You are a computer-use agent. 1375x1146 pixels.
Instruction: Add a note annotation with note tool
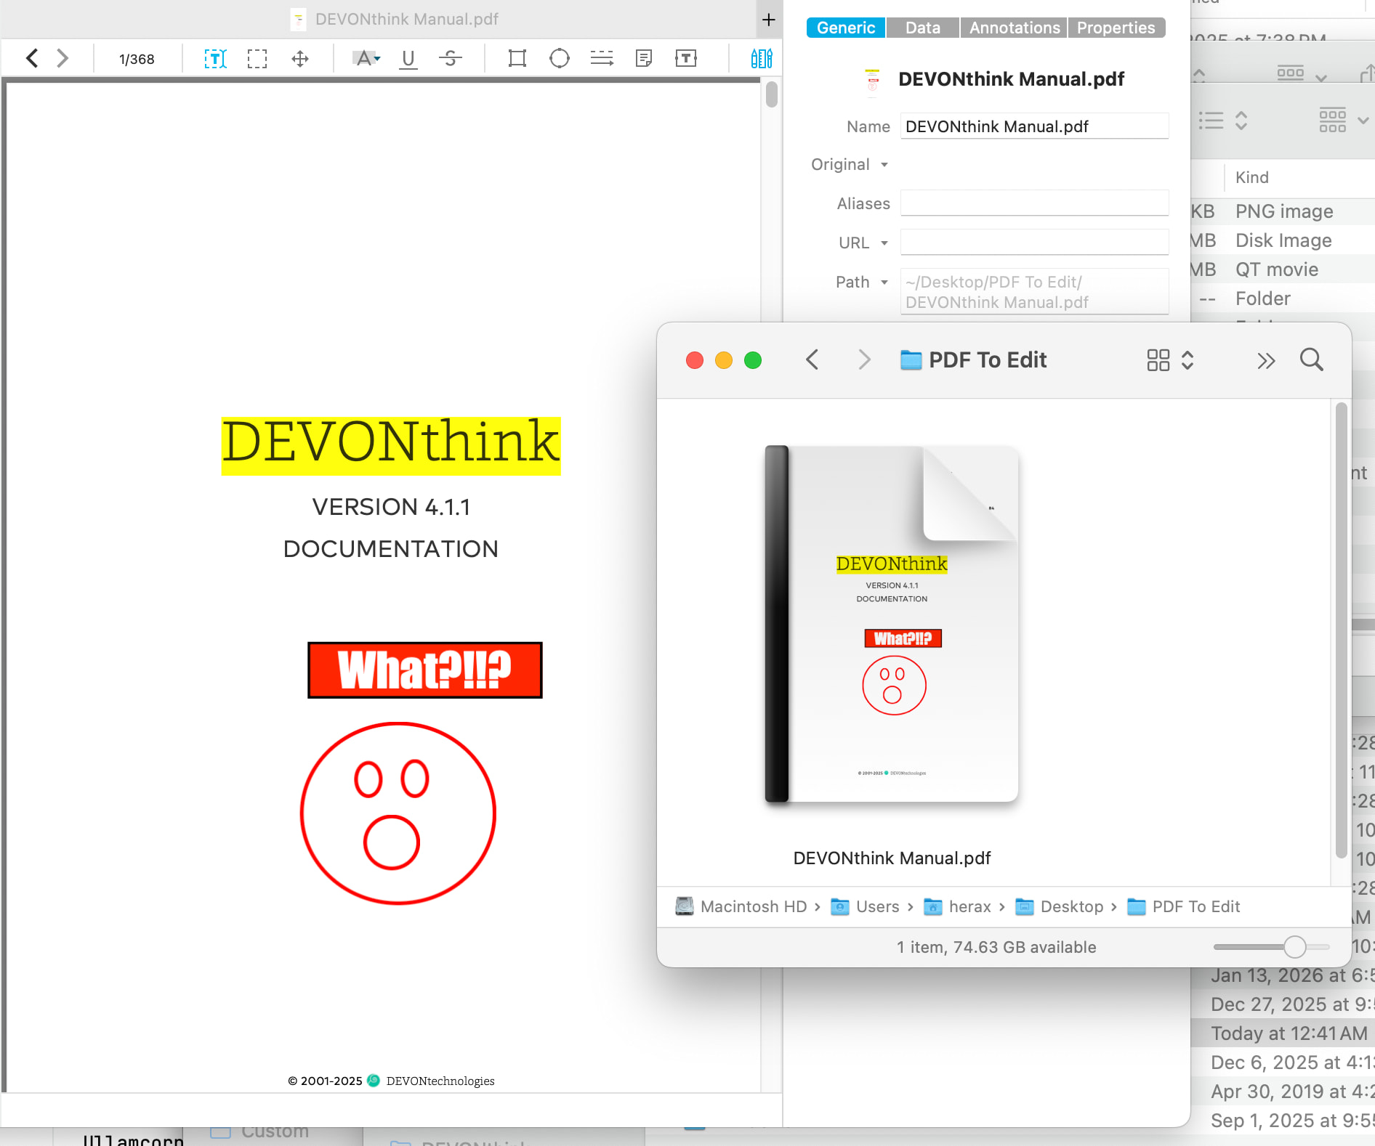click(x=643, y=59)
